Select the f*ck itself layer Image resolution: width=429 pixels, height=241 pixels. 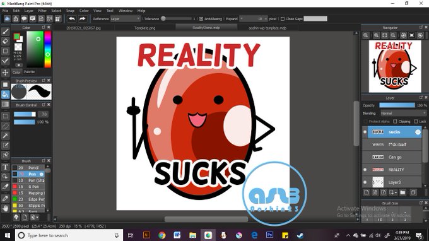392,144
